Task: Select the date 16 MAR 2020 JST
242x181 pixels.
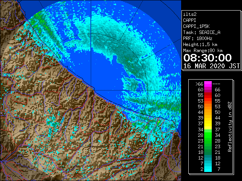Action: pos(211,66)
